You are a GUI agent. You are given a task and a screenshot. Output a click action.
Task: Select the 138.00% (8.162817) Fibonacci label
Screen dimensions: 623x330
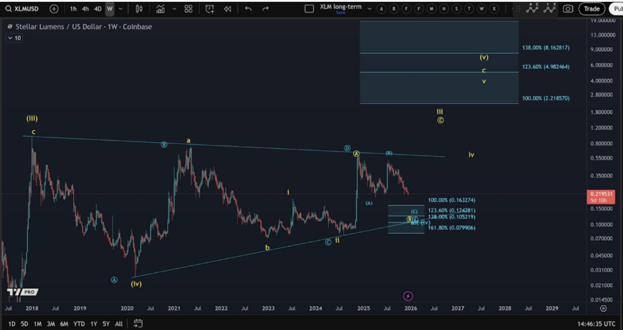point(546,47)
